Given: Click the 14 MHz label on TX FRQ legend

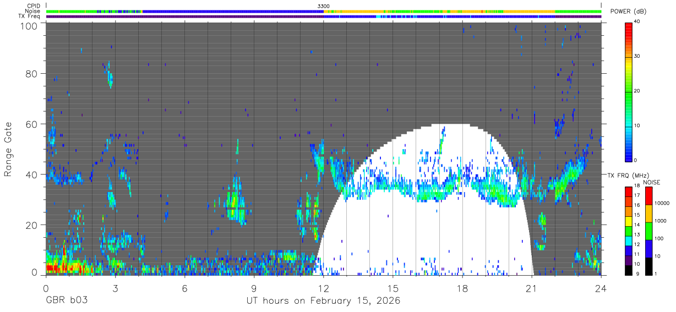Looking at the screenshot, I should 636,225.
